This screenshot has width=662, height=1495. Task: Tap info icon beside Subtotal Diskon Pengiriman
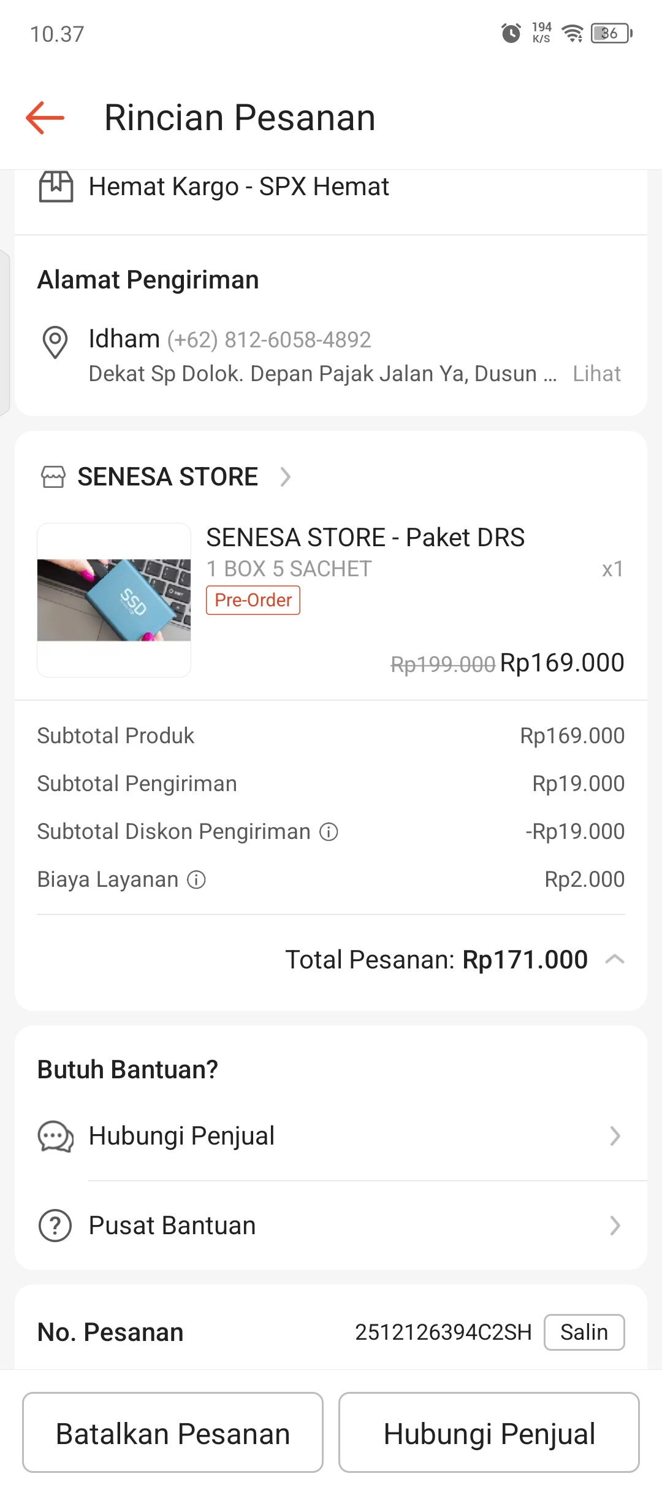coord(329,832)
